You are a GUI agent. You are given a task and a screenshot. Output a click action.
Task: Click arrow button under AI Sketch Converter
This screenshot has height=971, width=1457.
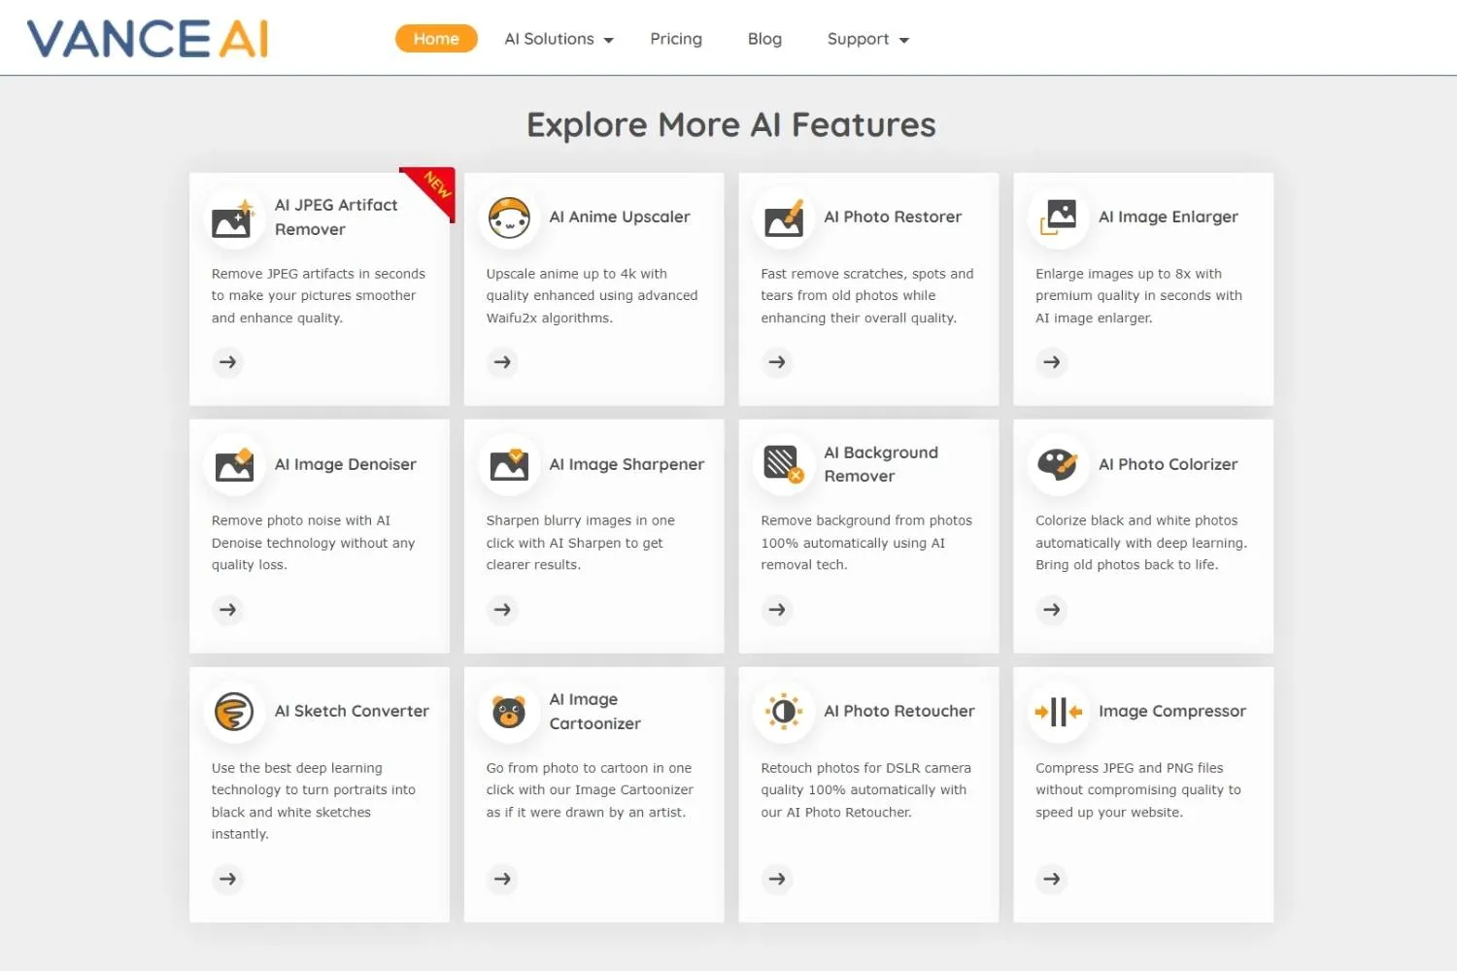click(x=227, y=879)
